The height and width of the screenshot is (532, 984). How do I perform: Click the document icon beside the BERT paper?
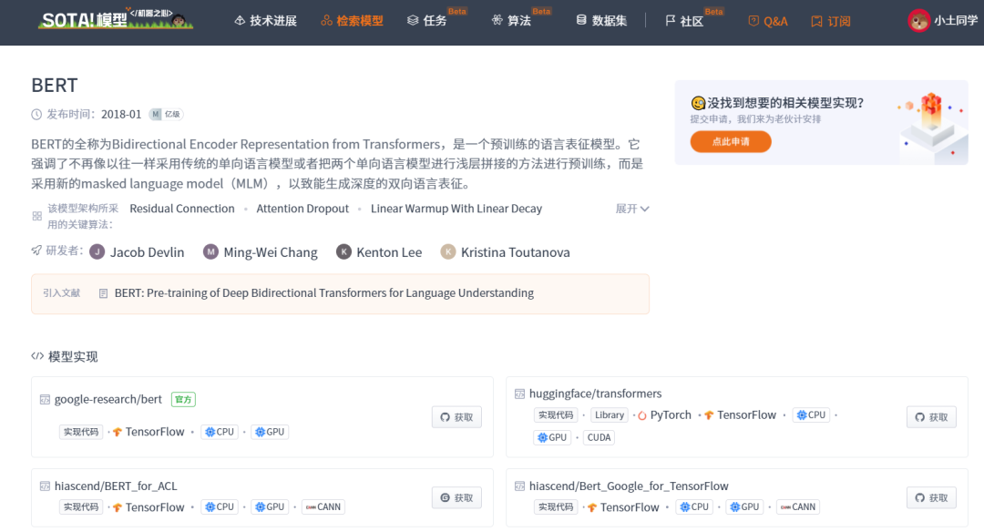(103, 293)
